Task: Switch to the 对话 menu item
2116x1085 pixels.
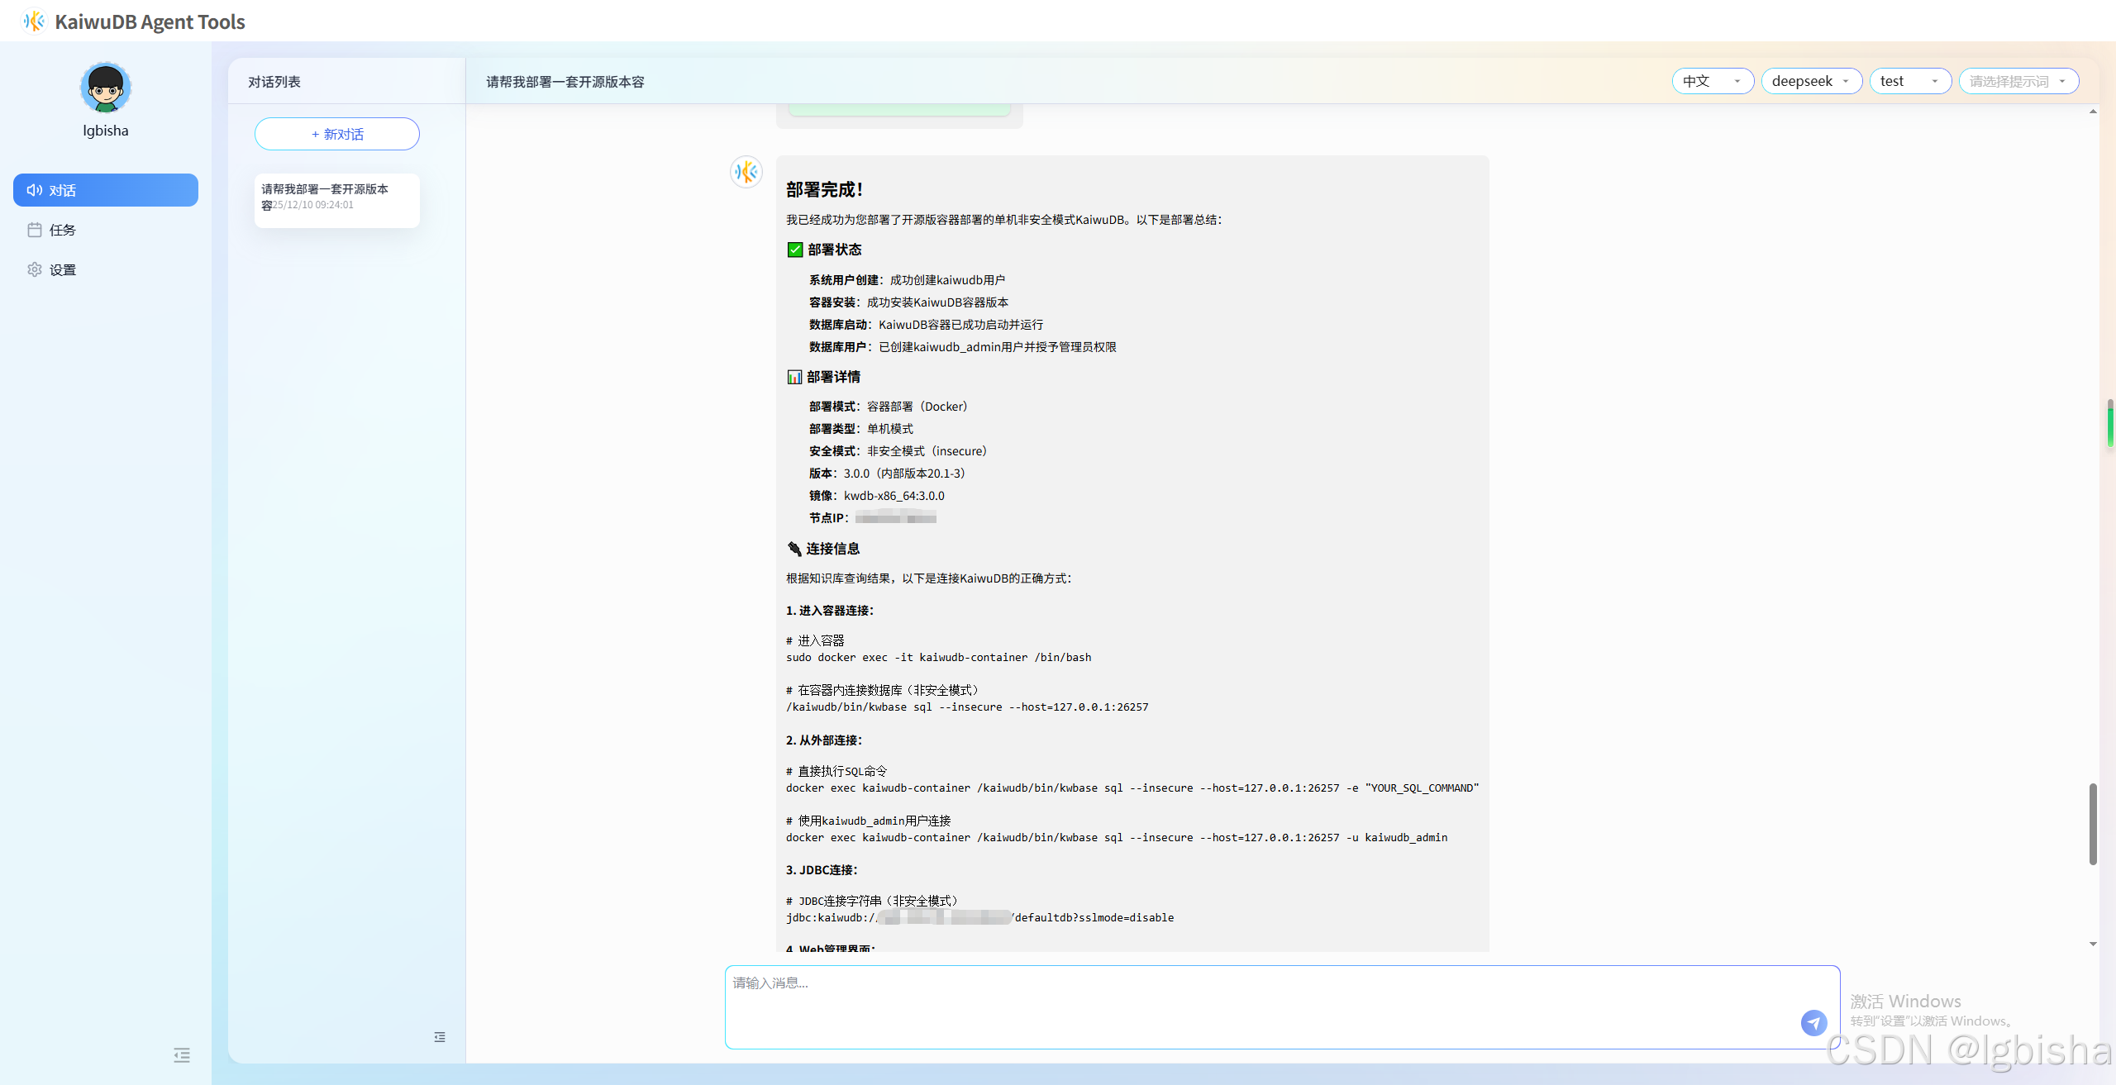Action: click(106, 190)
